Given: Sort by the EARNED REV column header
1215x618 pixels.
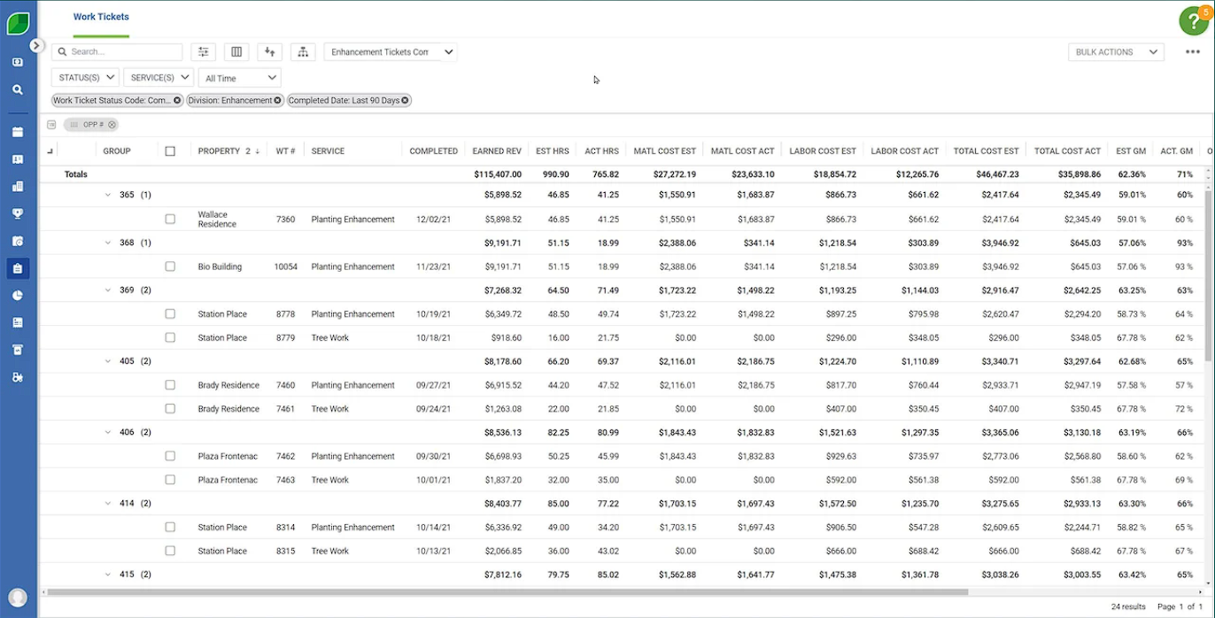Looking at the screenshot, I should 497,151.
